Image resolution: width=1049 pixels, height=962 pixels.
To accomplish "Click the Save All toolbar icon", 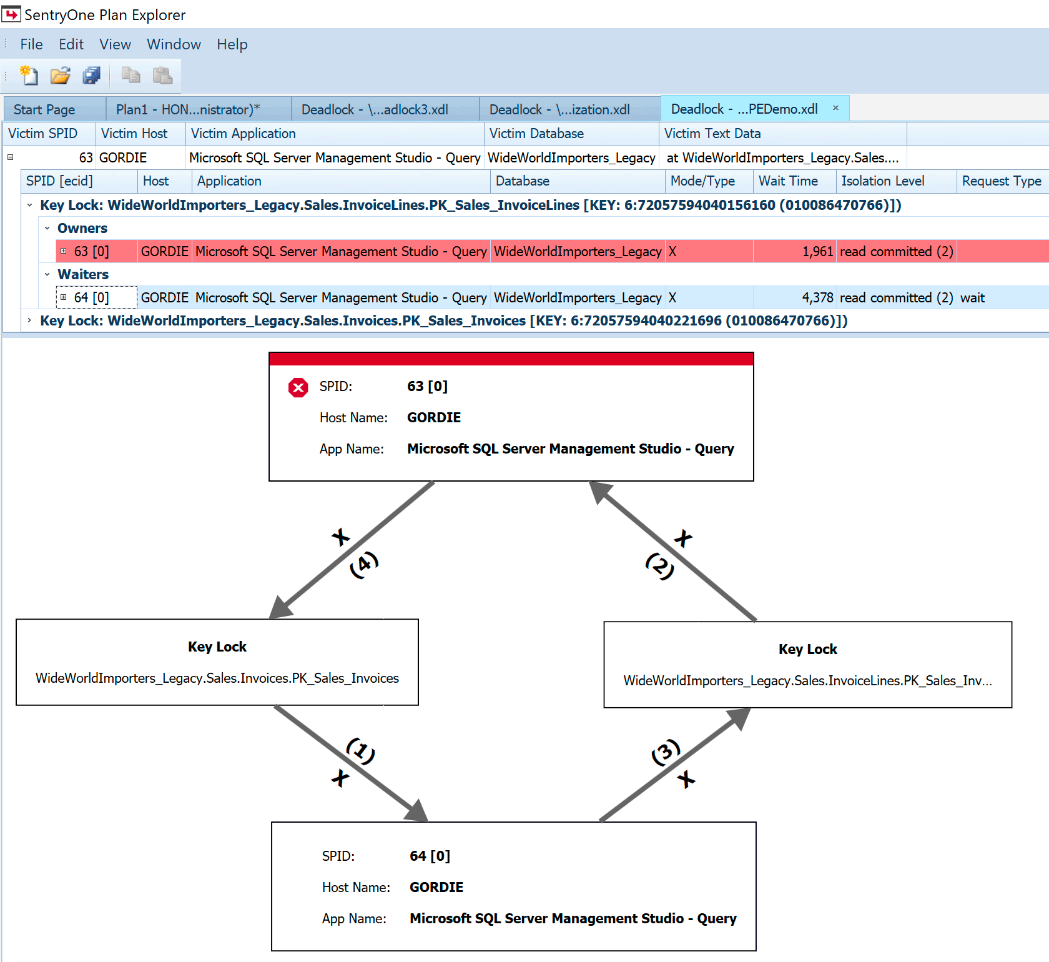I will [92, 76].
